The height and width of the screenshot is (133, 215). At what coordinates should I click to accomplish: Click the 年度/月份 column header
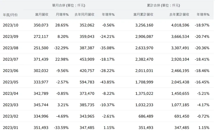pos(10,15)
